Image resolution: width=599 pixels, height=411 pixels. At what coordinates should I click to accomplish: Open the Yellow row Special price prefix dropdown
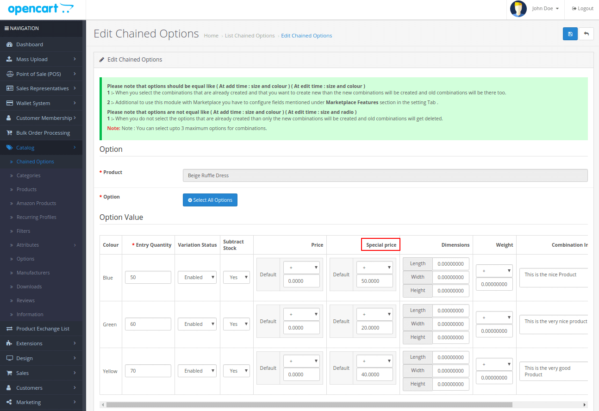tap(374, 361)
